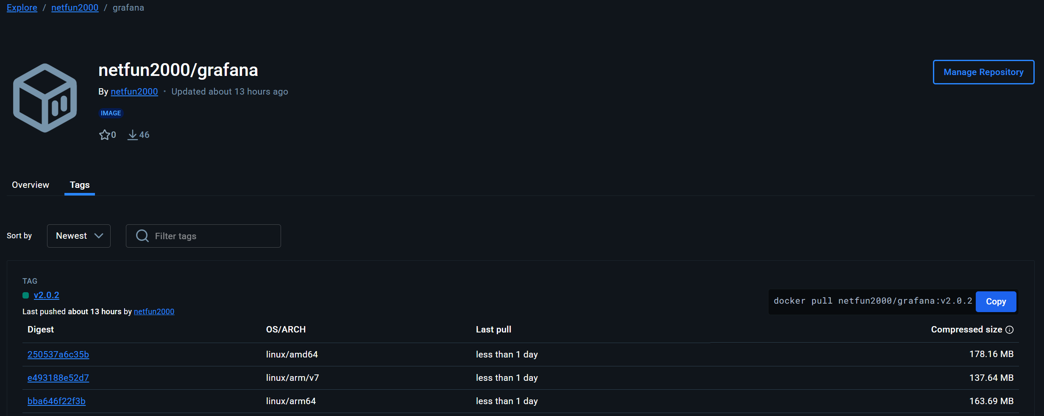Click the magnifier icon in tag filter
Viewport: 1044px width, 416px height.
(x=142, y=236)
